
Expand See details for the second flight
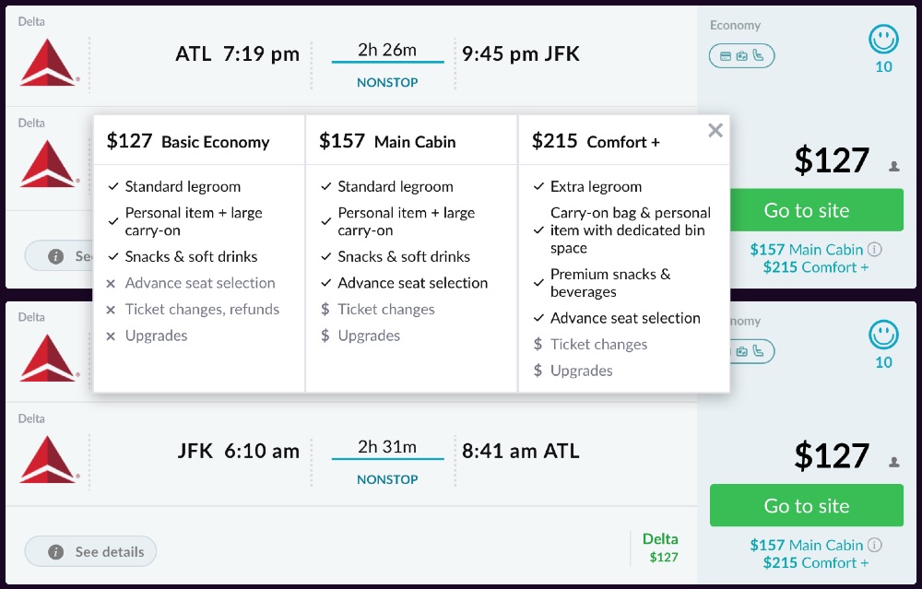point(91,552)
